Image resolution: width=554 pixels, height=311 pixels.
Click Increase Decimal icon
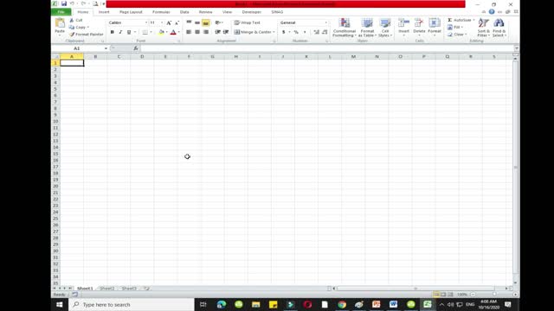(x=316, y=32)
